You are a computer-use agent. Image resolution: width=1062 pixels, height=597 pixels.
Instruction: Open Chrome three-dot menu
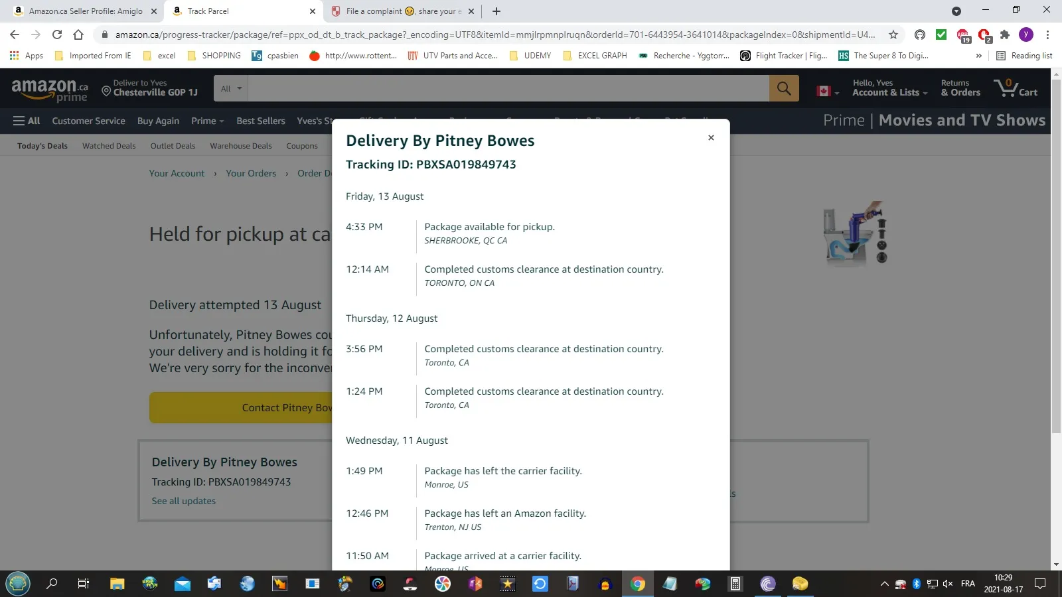1047,34
